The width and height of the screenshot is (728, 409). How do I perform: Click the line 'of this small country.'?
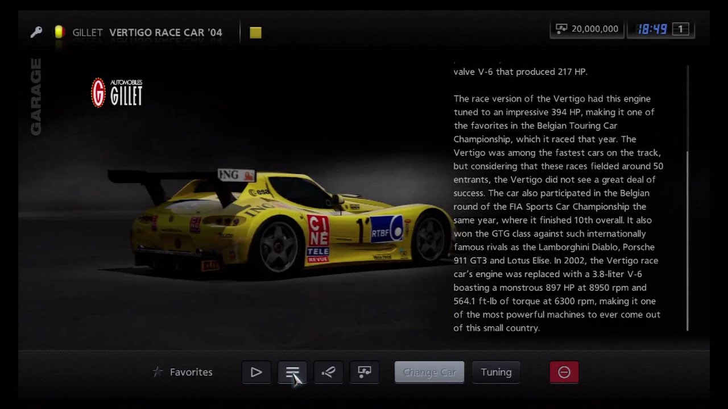point(497,328)
